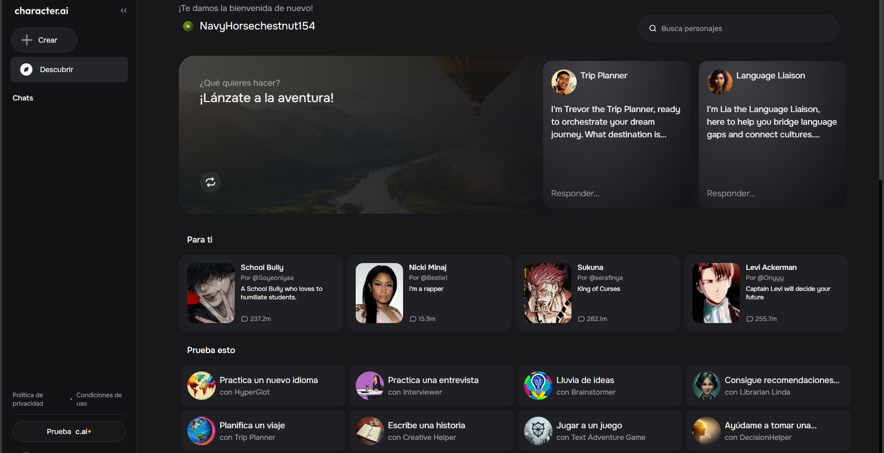Click the Text Adventure Game dice icon
Viewport: 884px width, 453px height.
click(x=538, y=431)
